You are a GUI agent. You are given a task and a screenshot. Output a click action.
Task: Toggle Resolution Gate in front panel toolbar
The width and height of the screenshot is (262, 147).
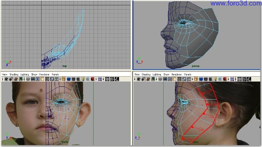click(x=37, y=79)
